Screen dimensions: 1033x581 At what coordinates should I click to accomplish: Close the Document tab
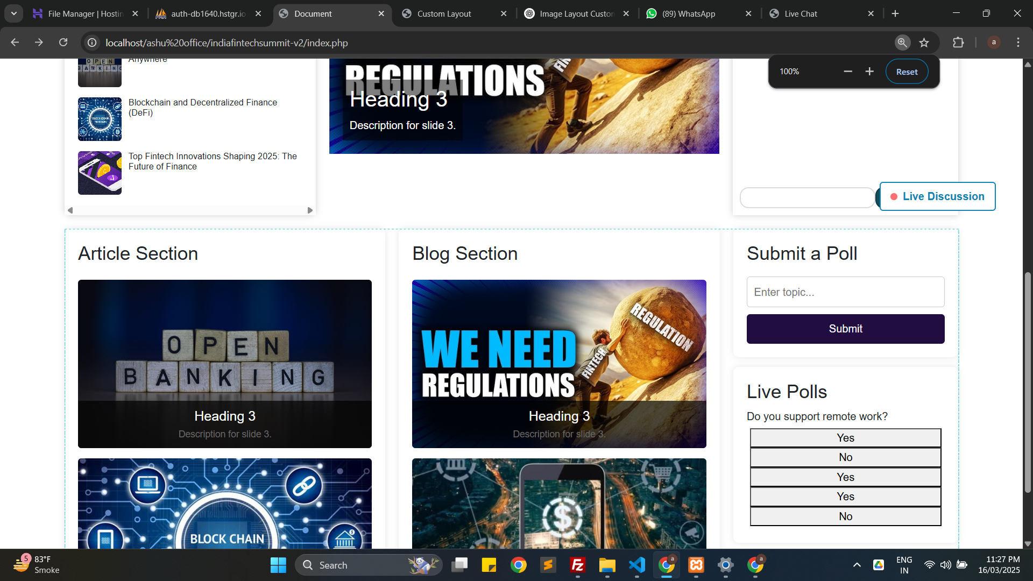[381, 13]
